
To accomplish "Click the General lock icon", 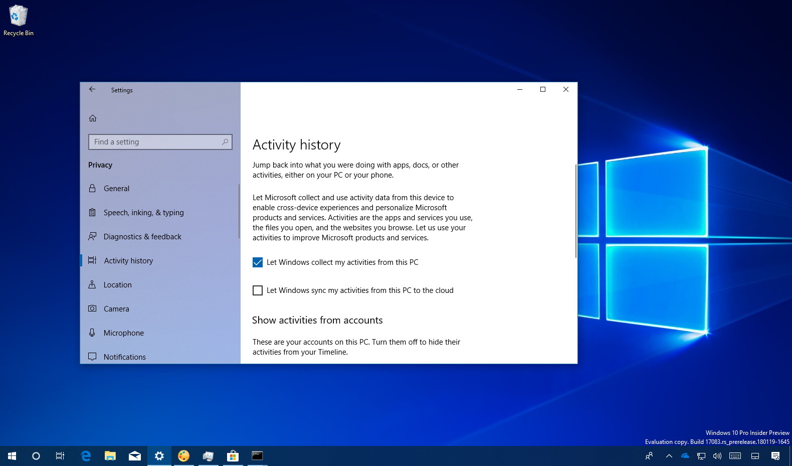I will point(92,189).
